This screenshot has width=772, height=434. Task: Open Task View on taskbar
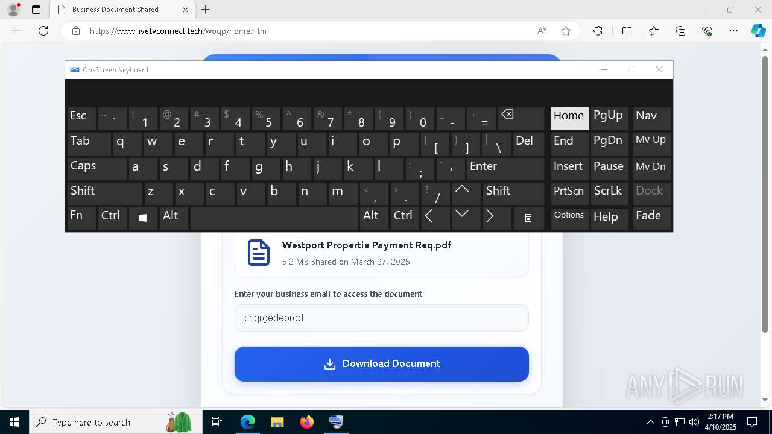click(x=217, y=422)
